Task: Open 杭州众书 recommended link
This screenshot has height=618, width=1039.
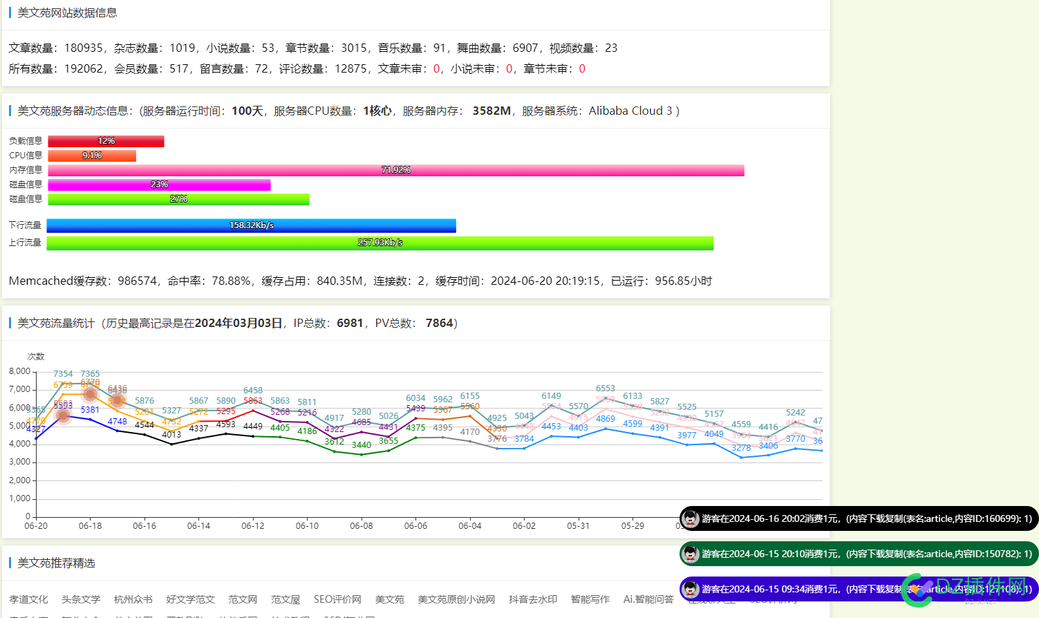Action: pos(133,599)
